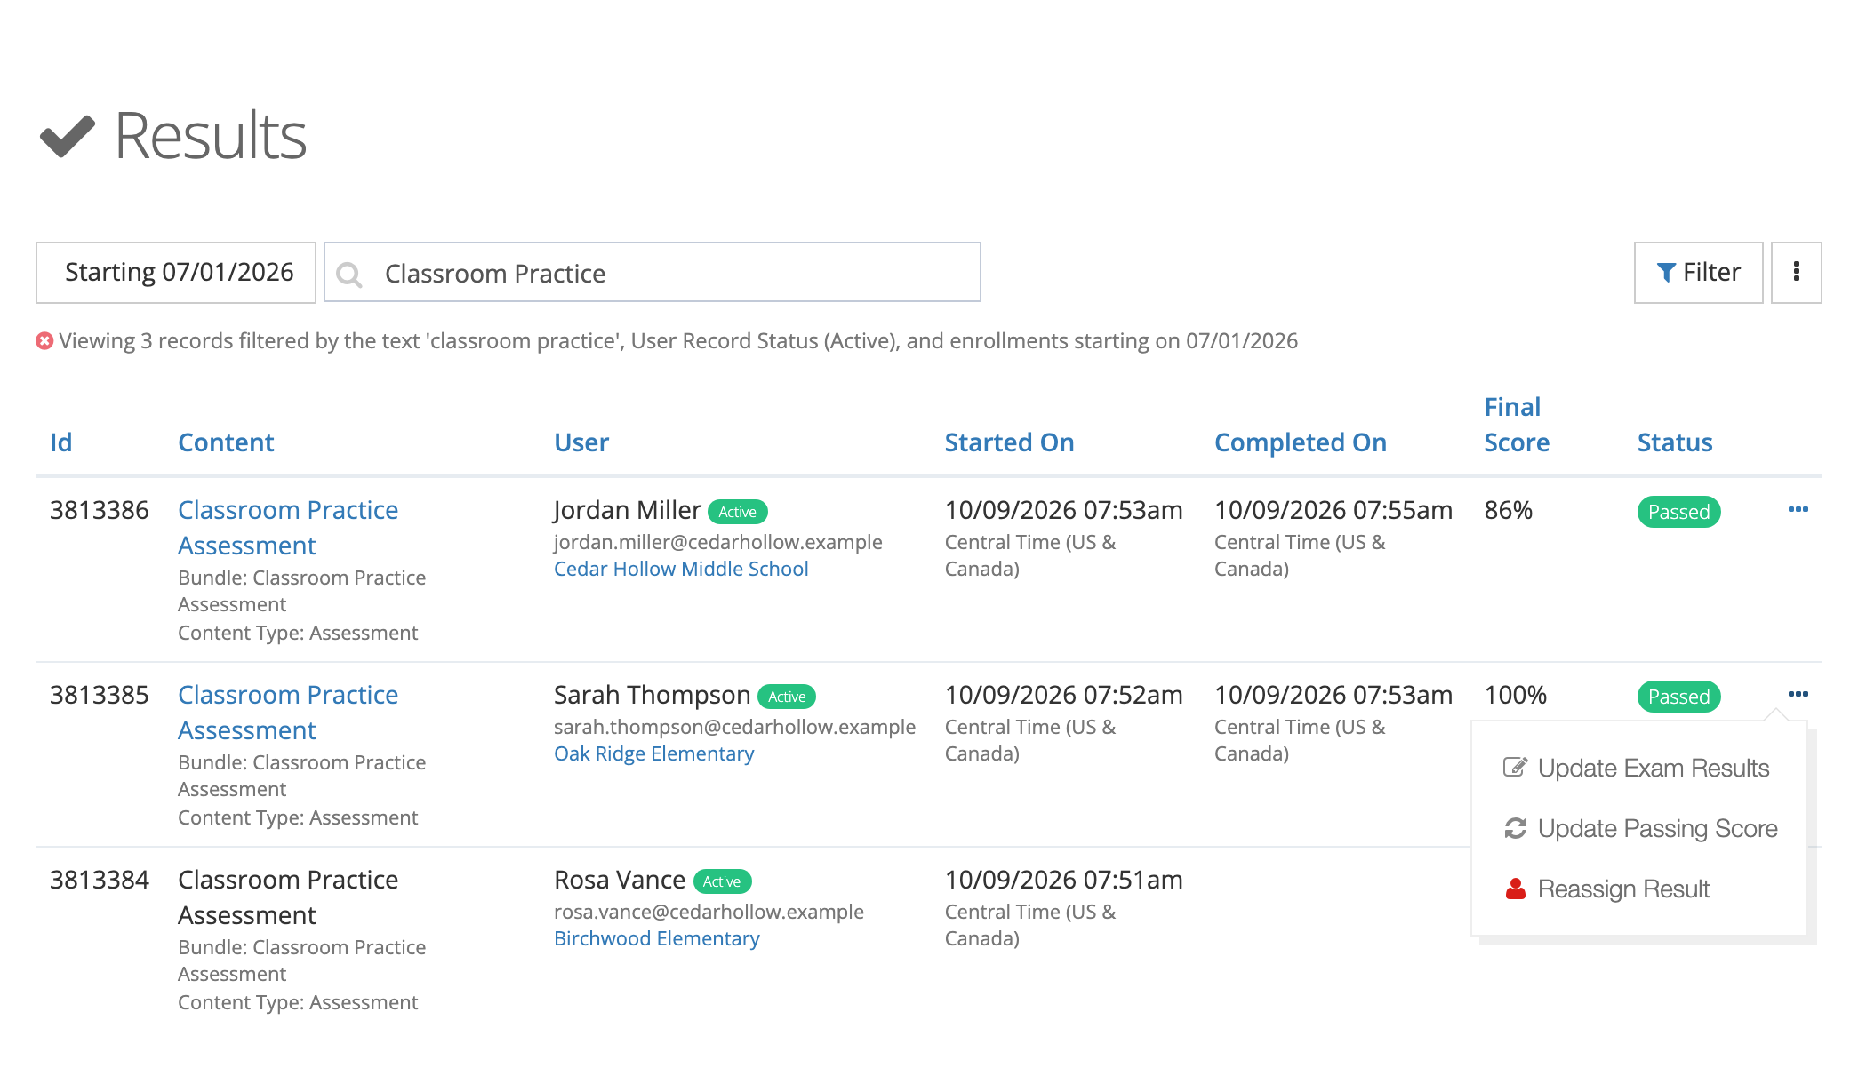Sort by the Content column
This screenshot has height=1084, width=1858.
click(x=226, y=442)
